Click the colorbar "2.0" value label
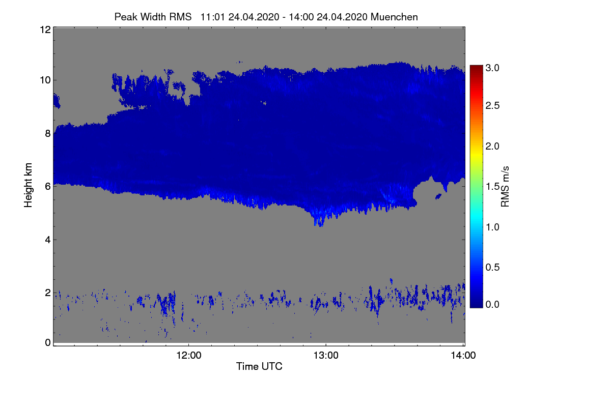Screen dimensions: 611x407 tap(492, 147)
